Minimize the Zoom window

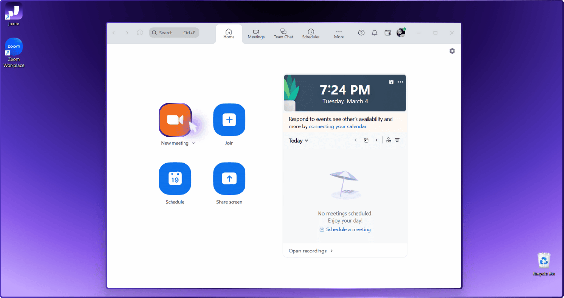pos(419,33)
